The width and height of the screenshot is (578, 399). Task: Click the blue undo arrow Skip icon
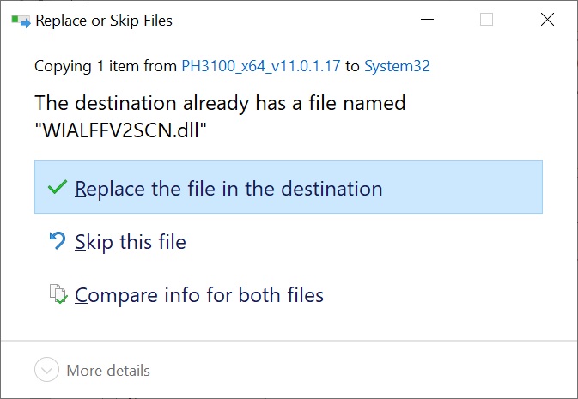58,242
